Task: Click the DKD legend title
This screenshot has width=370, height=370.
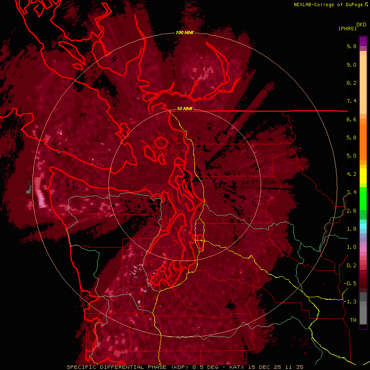Action: (361, 25)
